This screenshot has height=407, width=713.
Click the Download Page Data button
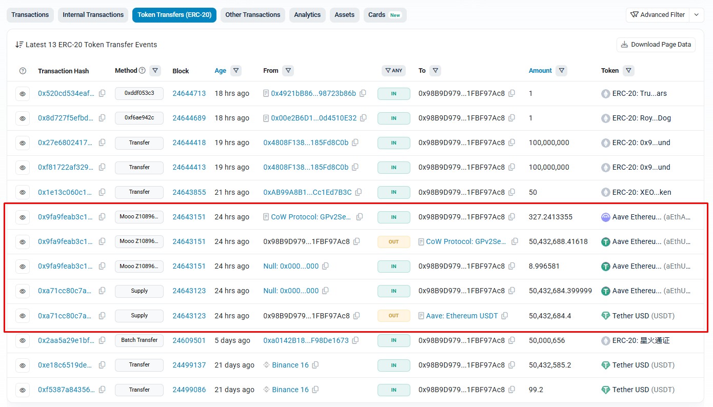(656, 45)
